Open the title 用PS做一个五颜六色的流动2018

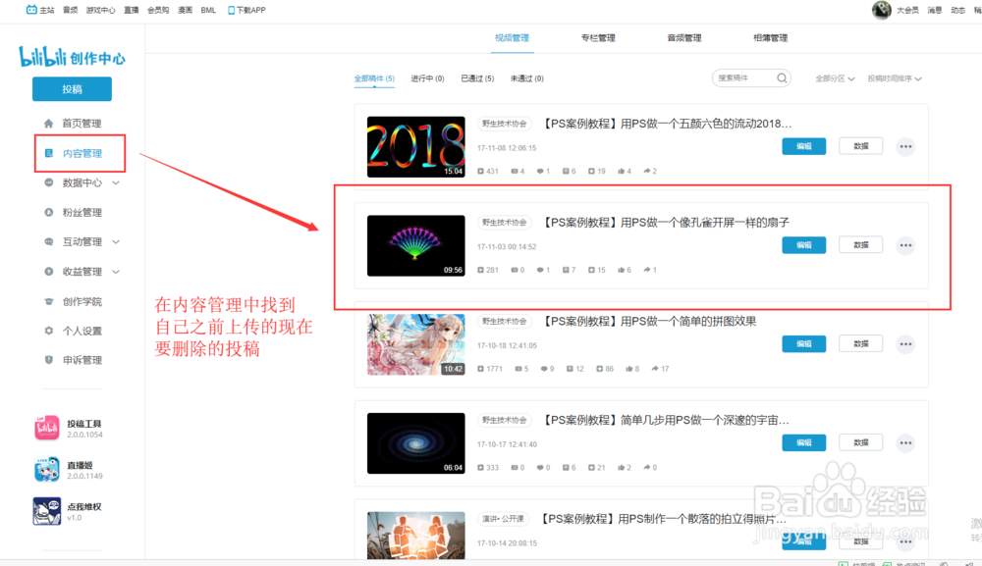667,124
